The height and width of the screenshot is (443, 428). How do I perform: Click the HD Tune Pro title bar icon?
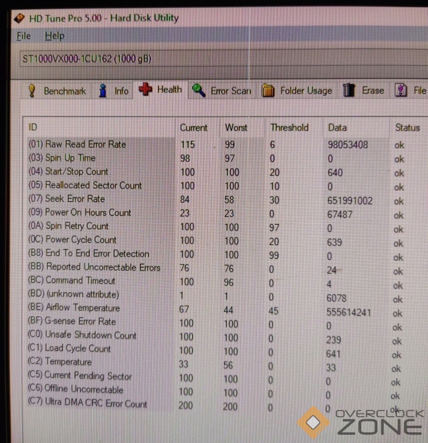click(x=20, y=18)
